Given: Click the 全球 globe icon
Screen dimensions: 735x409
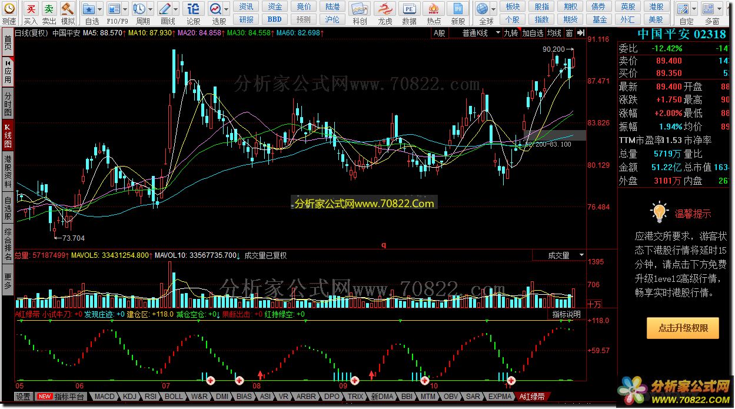Looking at the screenshot, I should point(483,9).
